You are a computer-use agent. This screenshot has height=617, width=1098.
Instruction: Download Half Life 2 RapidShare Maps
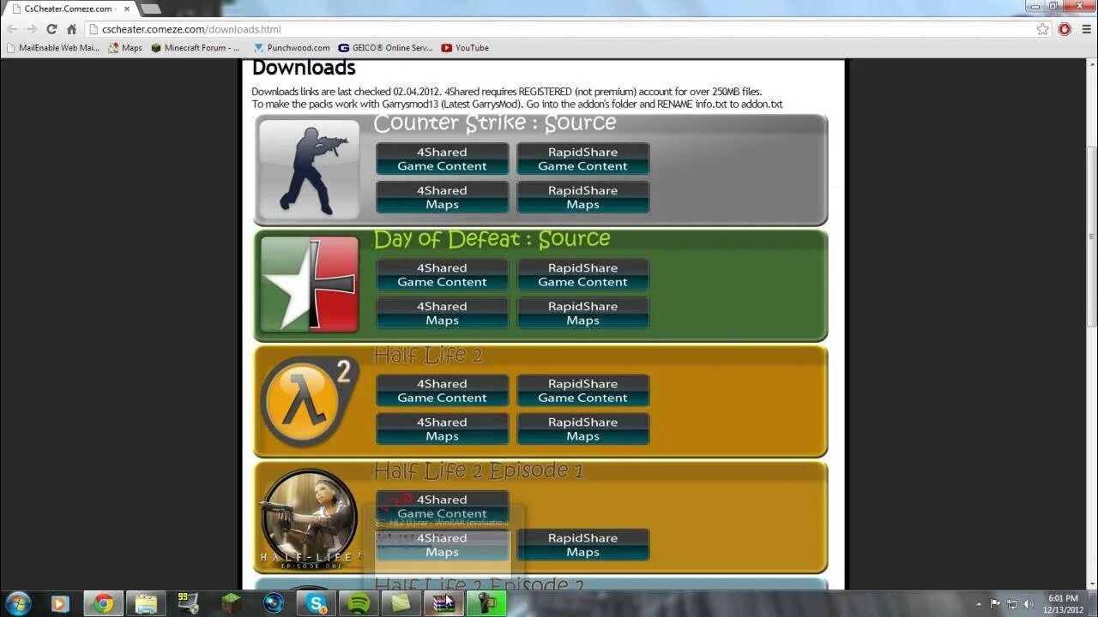tap(582, 429)
